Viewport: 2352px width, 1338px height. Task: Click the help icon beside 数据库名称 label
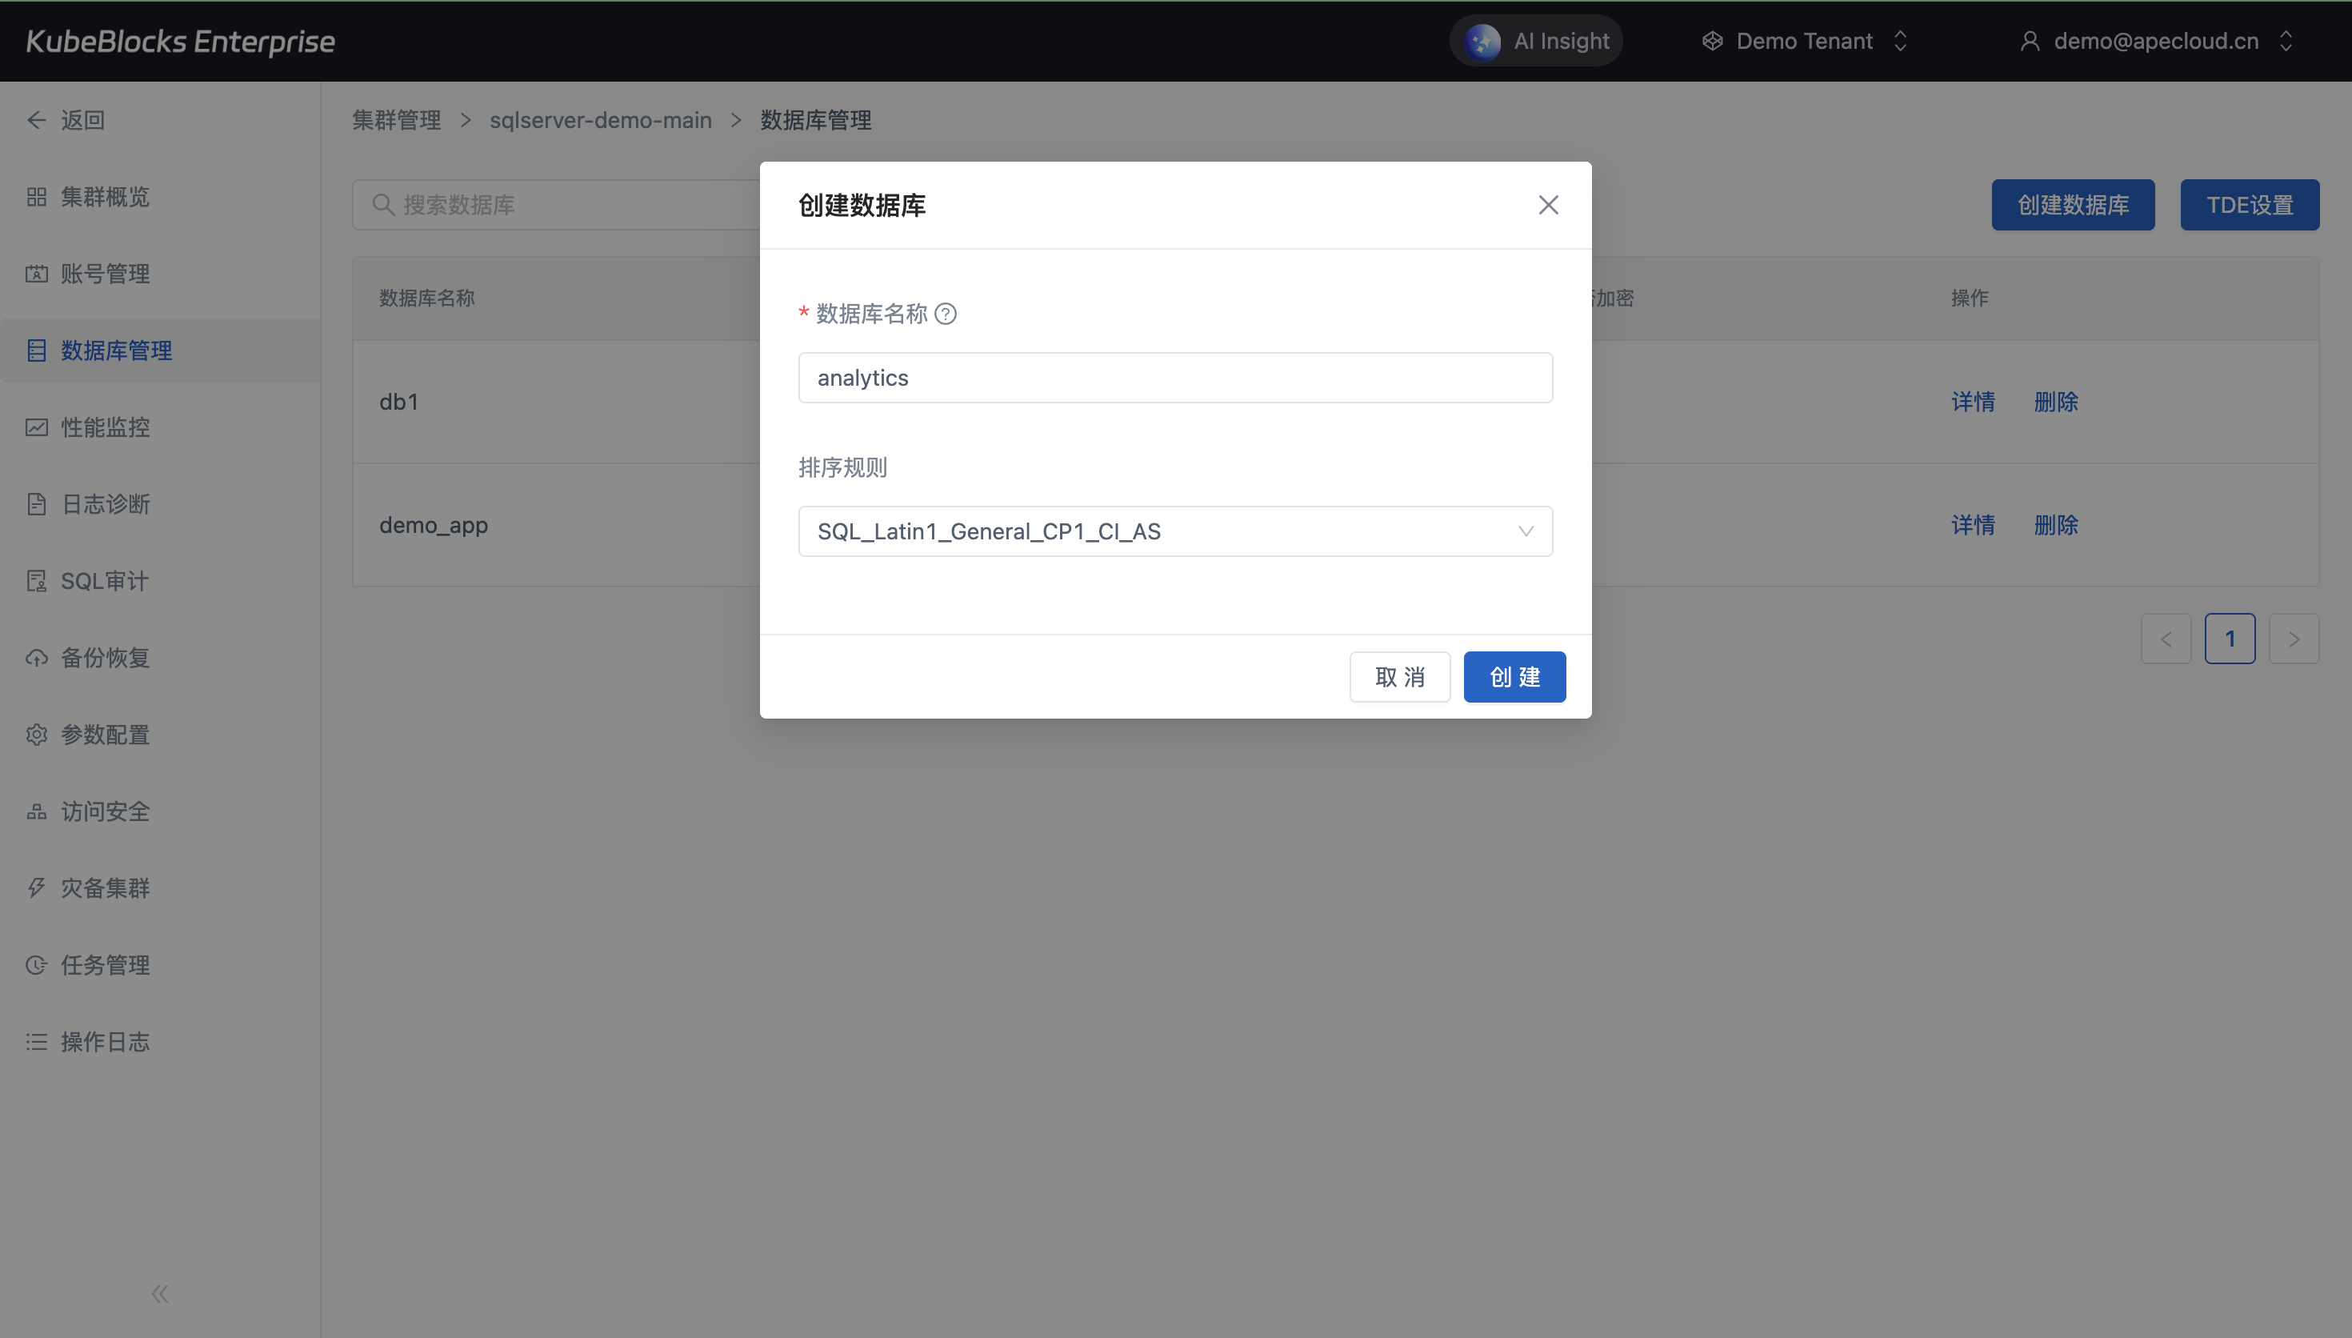945,314
